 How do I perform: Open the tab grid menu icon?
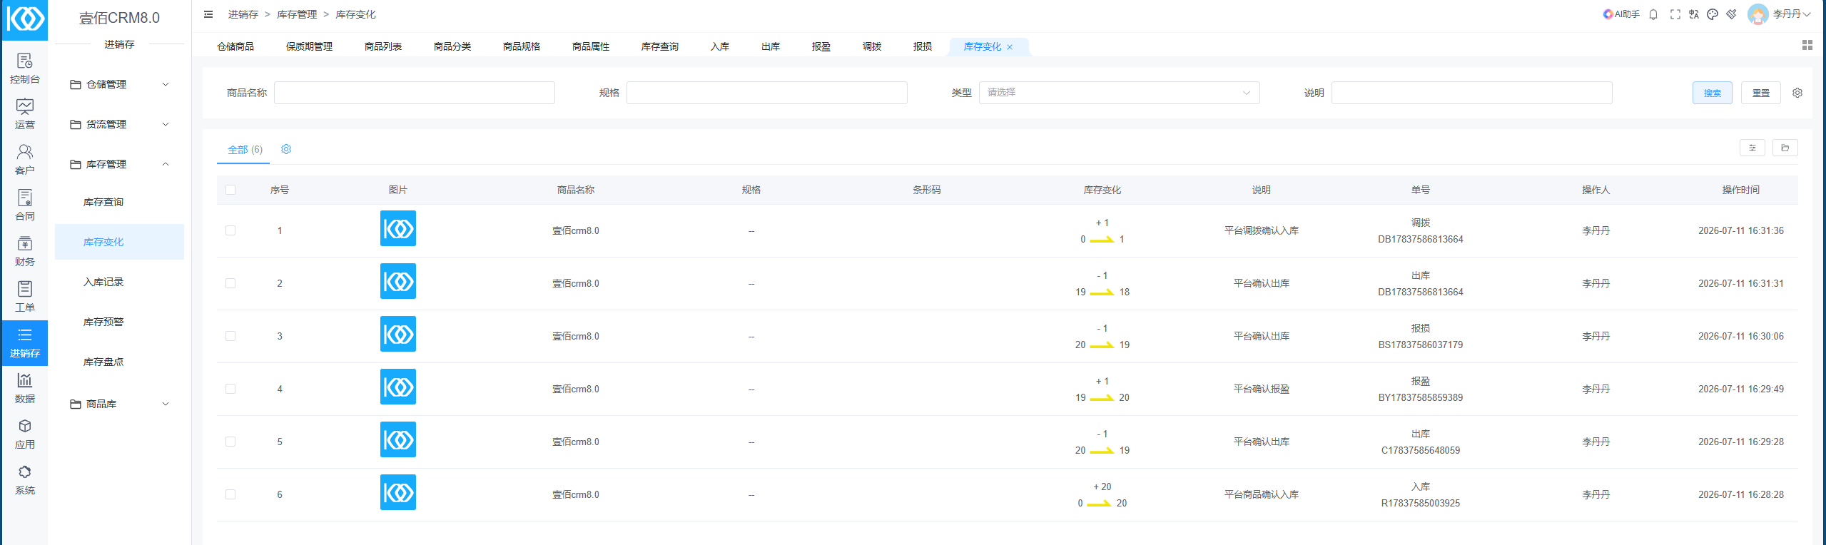click(1807, 46)
